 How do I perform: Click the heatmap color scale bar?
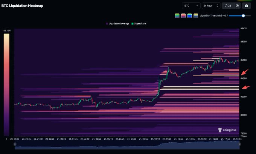coord(6,85)
